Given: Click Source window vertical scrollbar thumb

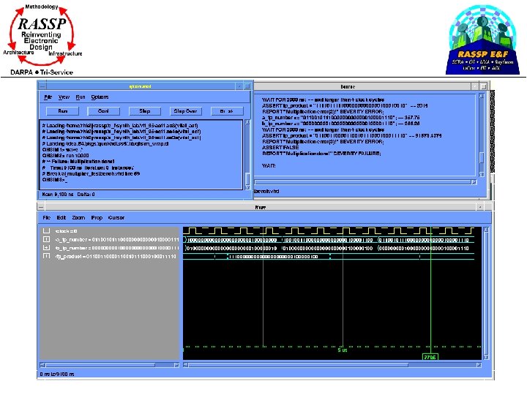Looking at the screenshot, I should 482,157.
